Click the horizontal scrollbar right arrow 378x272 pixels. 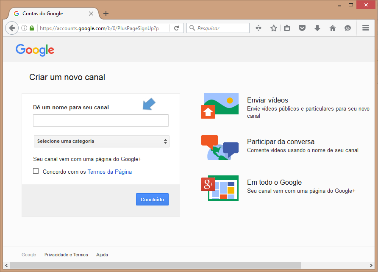pyautogui.click(x=371, y=266)
